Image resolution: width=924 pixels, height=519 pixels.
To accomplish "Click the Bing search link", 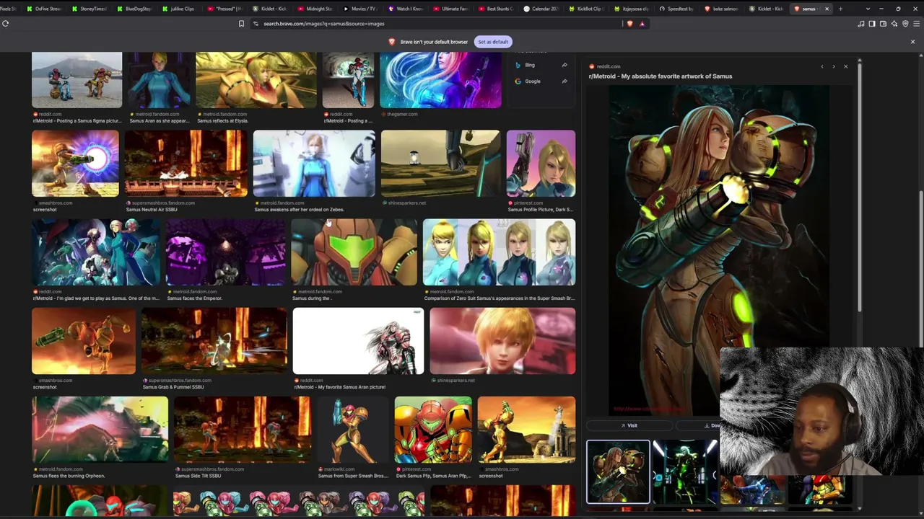I will [530, 65].
